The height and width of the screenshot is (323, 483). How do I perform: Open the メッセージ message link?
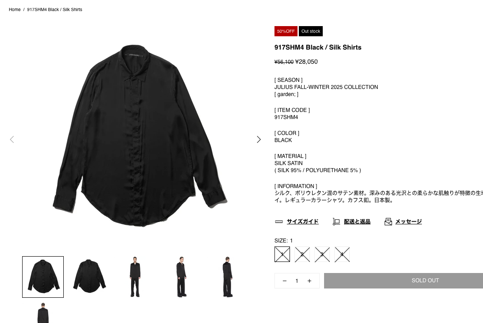coord(409,222)
